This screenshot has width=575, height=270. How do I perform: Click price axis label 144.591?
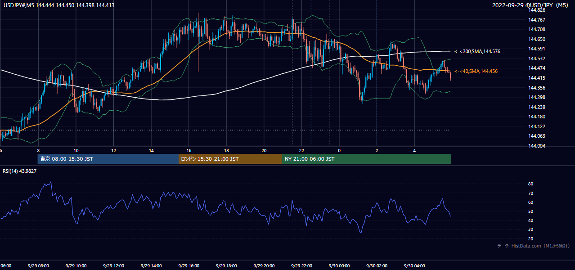pyautogui.click(x=537, y=49)
